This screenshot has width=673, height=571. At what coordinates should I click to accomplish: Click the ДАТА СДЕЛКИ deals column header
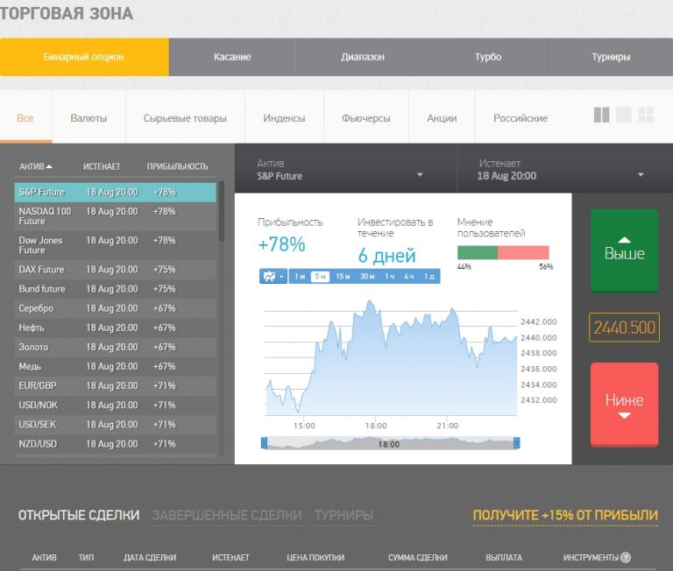[150, 557]
